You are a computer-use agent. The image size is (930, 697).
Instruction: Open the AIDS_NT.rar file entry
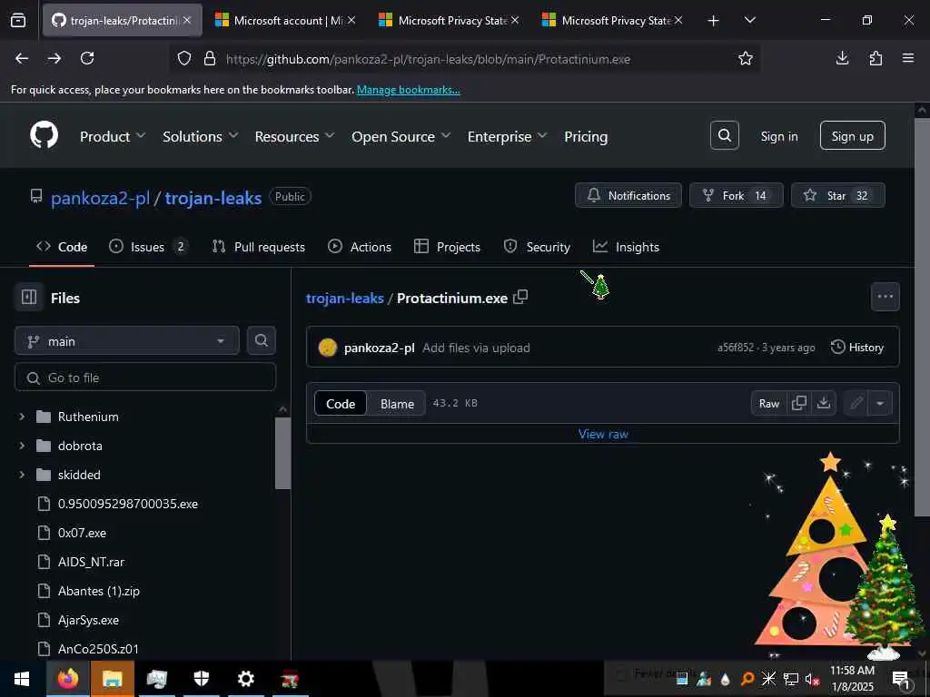point(91,561)
